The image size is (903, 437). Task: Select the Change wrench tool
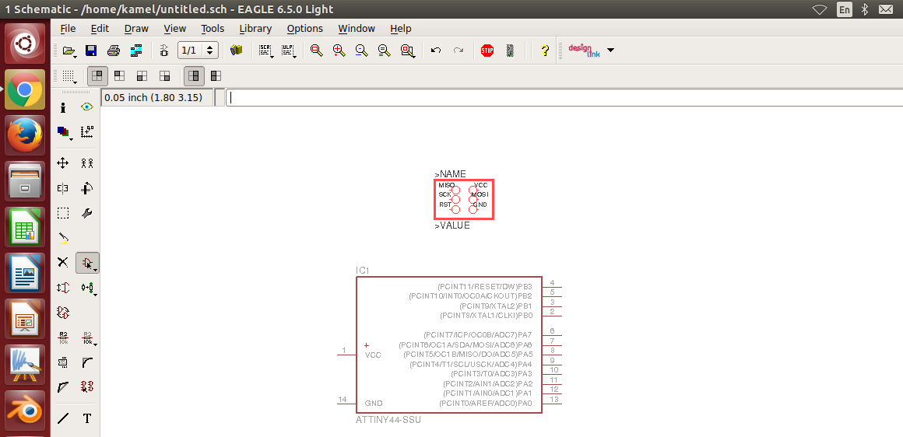[x=87, y=213]
